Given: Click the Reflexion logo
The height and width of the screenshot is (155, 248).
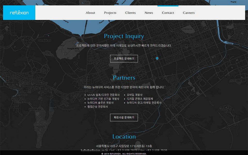Looking at the screenshot, I should click(x=19, y=13).
